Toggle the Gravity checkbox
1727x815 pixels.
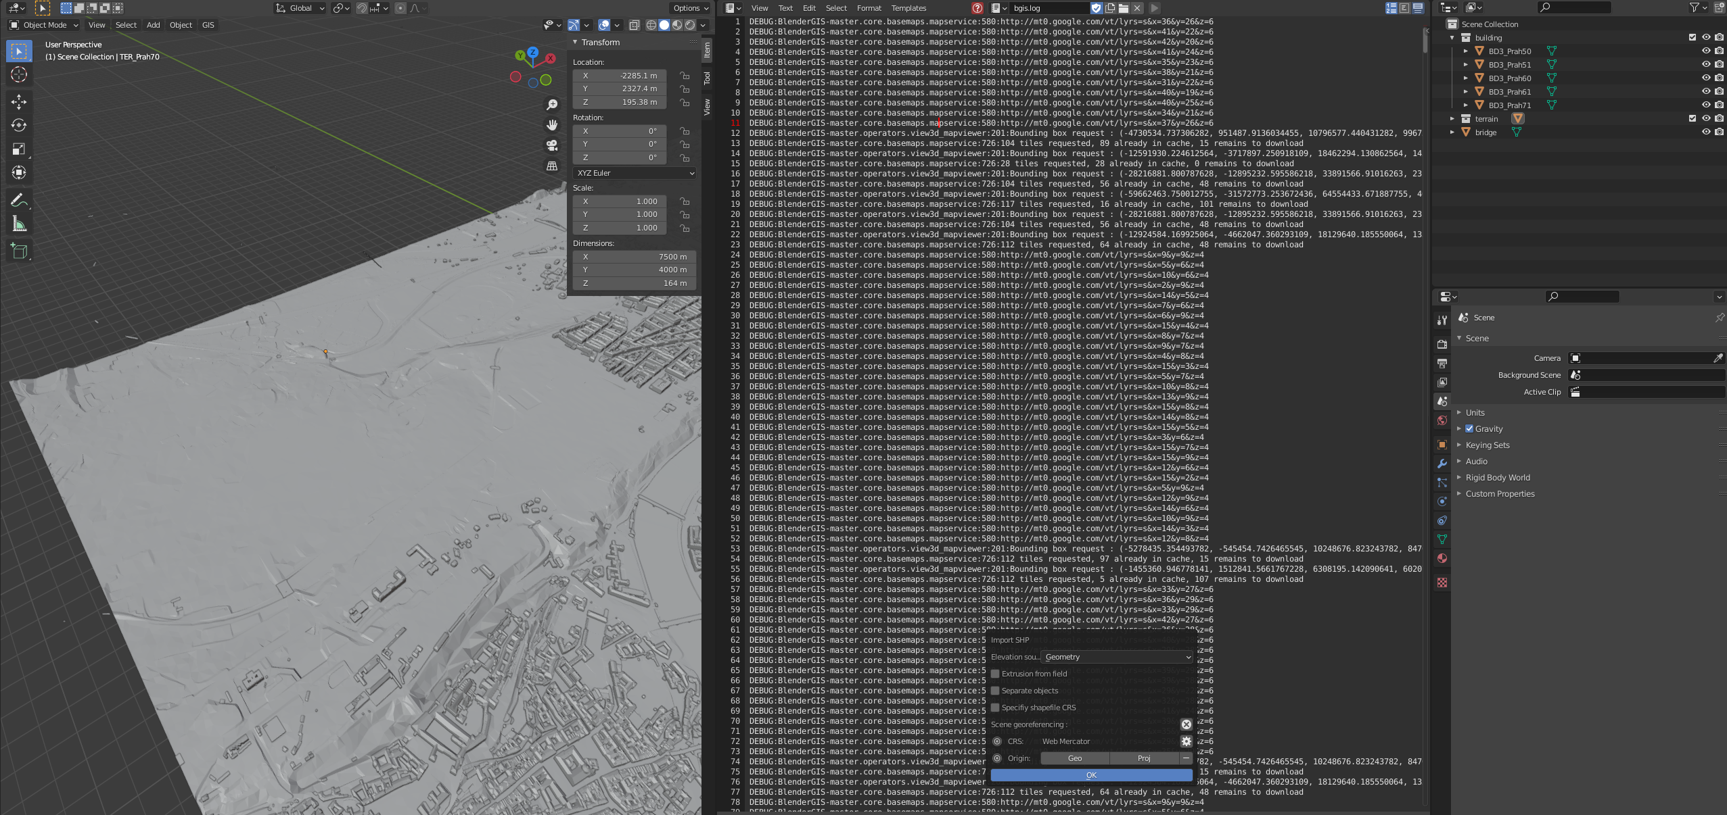pyautogui.click(x=1469, y=428)
